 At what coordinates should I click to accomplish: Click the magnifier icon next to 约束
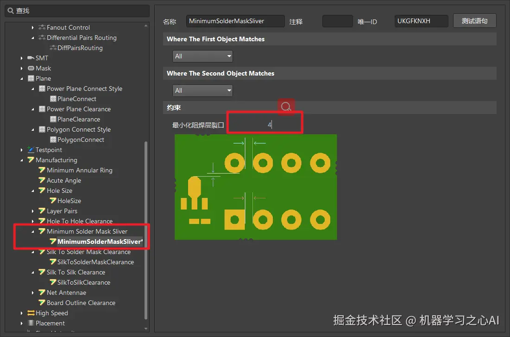pyautogui.click(x=286, y=107)
